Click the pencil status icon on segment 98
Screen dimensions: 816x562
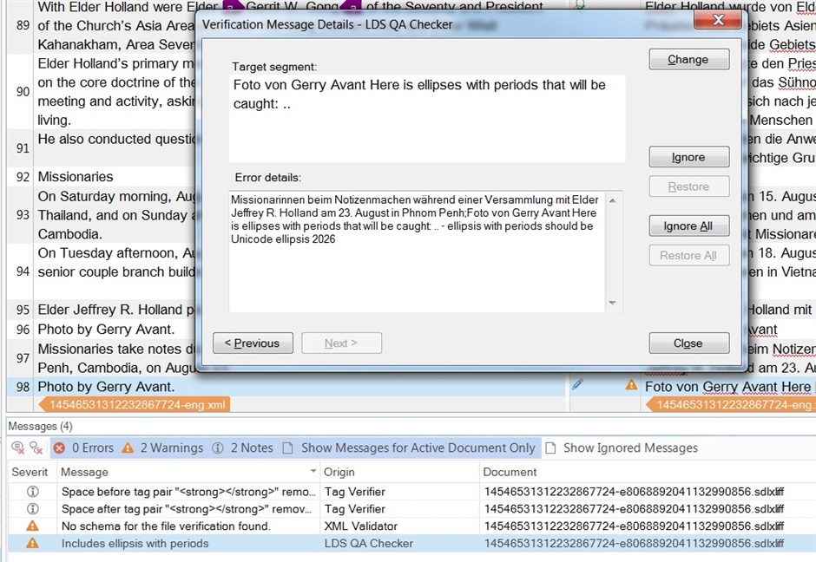tap(577, 383)
